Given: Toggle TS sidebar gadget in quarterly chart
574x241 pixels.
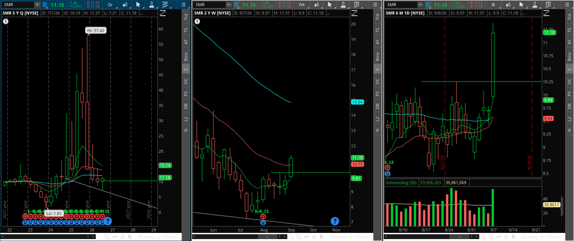Looking at the screenshot, I should point(186,30).
